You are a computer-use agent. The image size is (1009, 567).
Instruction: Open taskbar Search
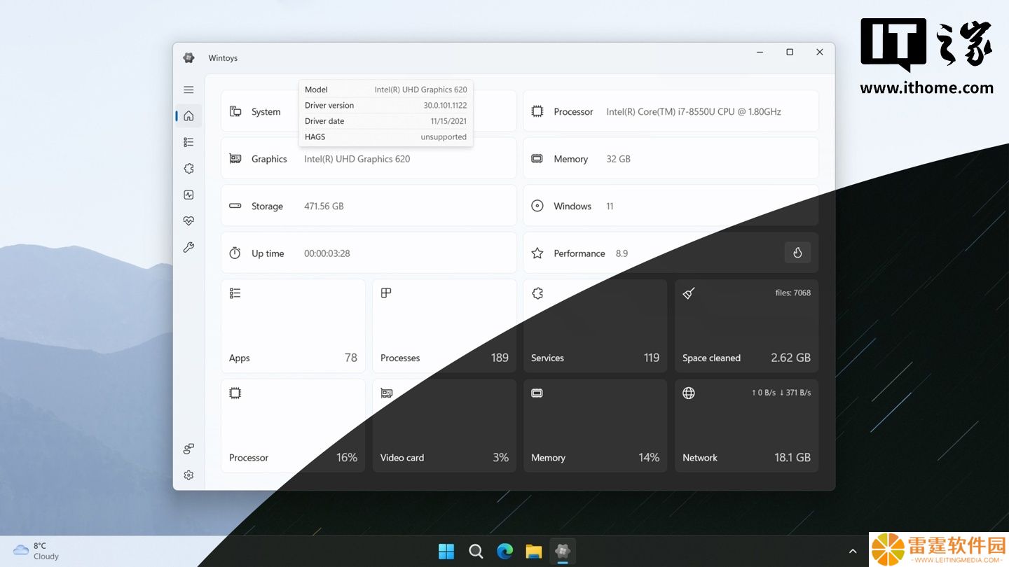(476, 552)
